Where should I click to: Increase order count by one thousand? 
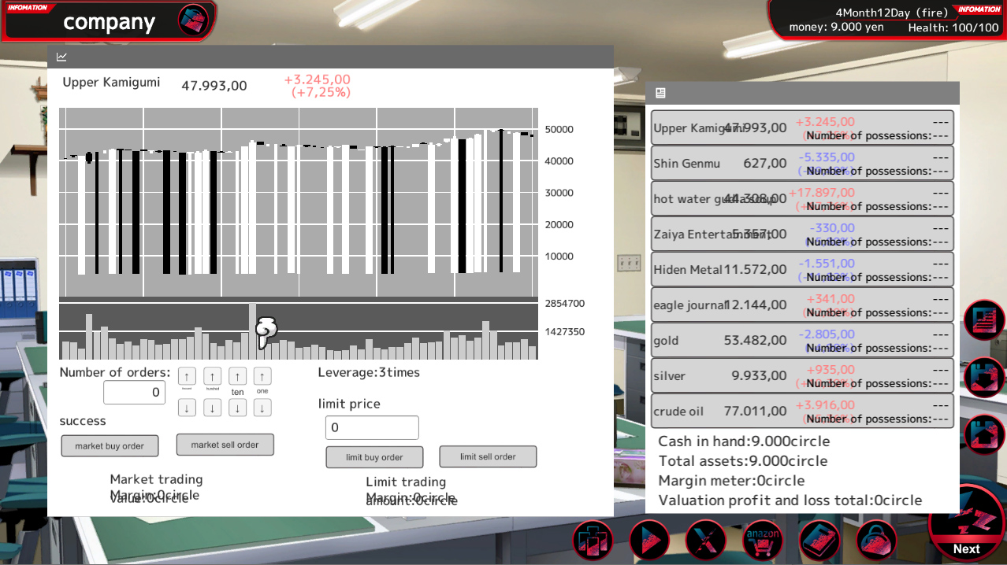pyautogui.click(x=187, y=376)
